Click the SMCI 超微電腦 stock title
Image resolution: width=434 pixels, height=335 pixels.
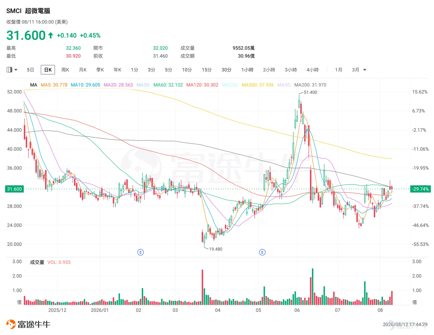[x=28, y=11]
